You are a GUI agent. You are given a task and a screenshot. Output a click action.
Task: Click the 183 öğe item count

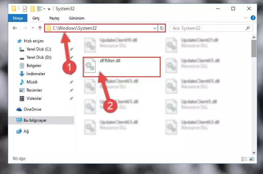[x=19, y=159]
